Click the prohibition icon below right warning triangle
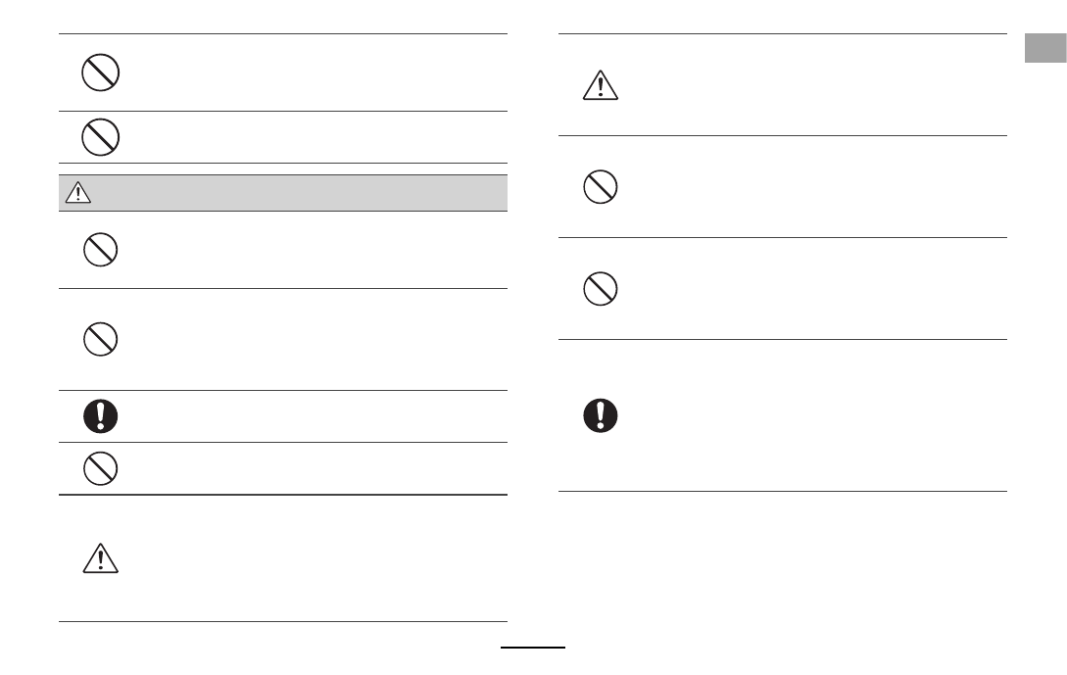 coord(601,186)
